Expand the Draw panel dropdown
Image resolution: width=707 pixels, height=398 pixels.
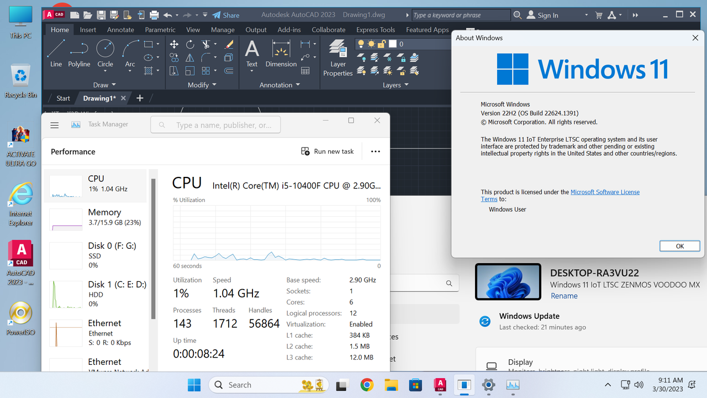[104, 85]
